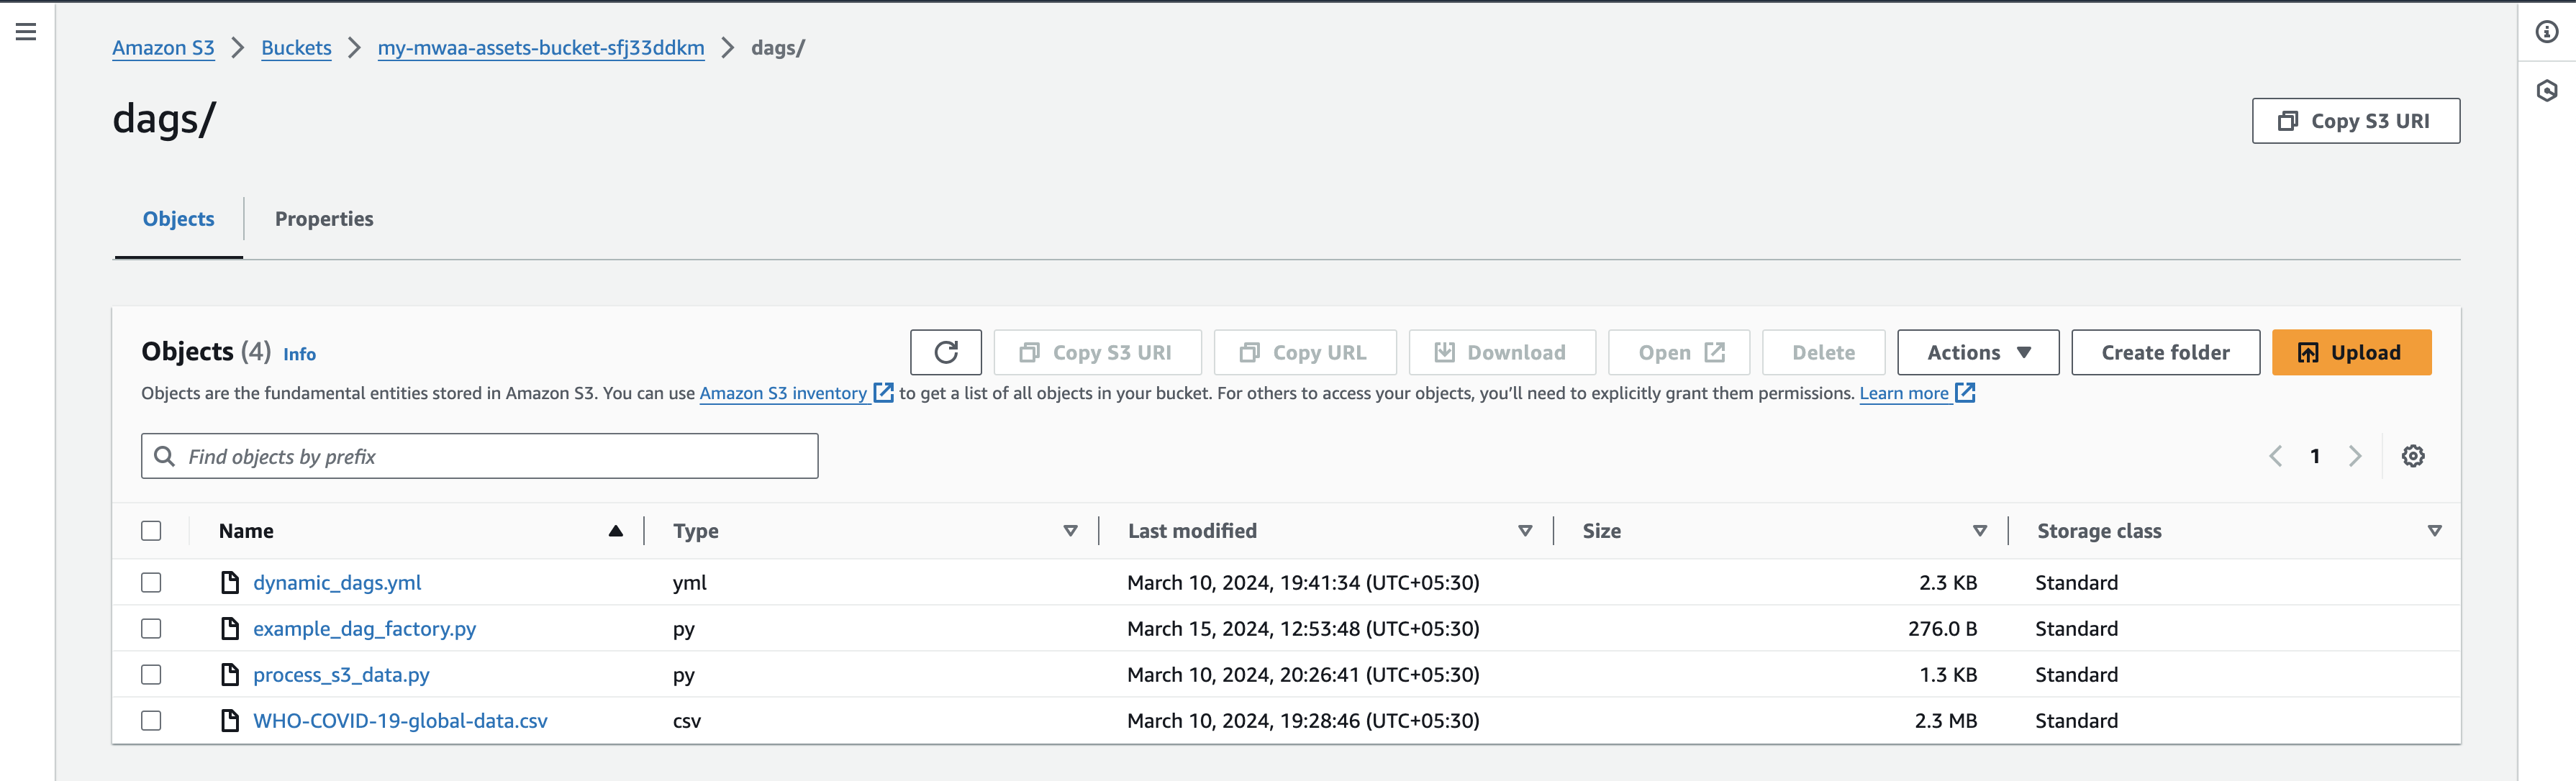Go to next page arrow in pagination
The image size is (2576, 781).
[x=2355, y=456]
